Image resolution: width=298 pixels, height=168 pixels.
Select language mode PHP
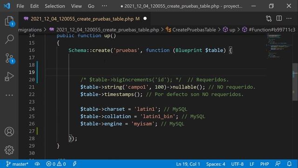[264, 164]
